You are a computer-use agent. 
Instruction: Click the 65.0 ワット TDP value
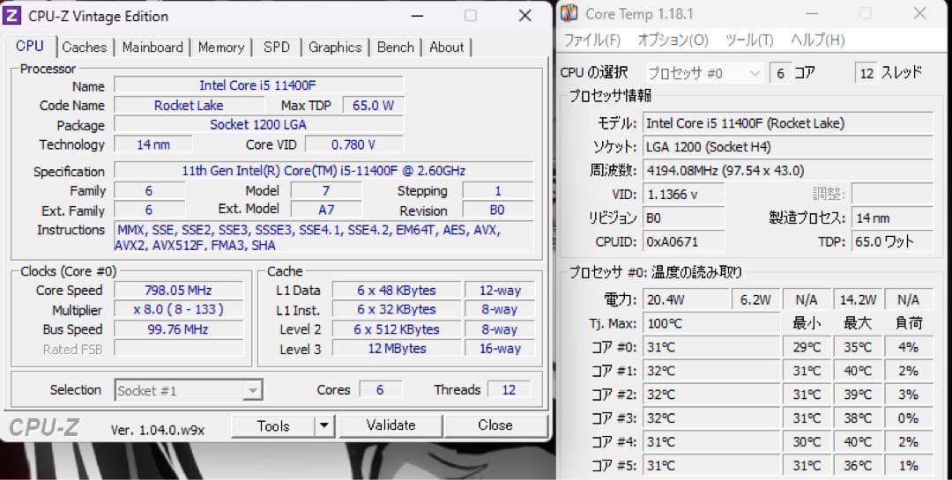tap(892, 241)
